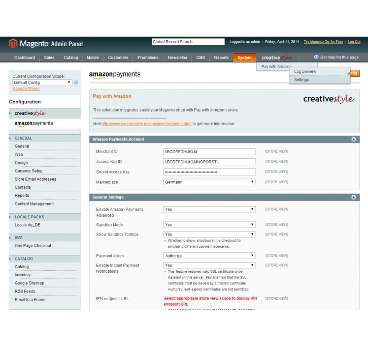Open the Payment Action dropdown
This screenshot has width=368, height=346.
(209, 255)
